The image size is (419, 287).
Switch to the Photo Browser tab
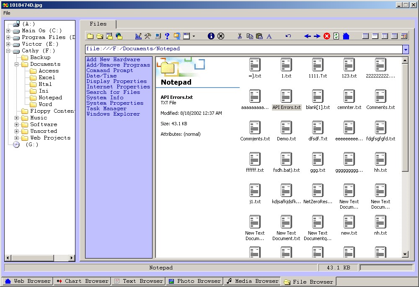[195, 281]
